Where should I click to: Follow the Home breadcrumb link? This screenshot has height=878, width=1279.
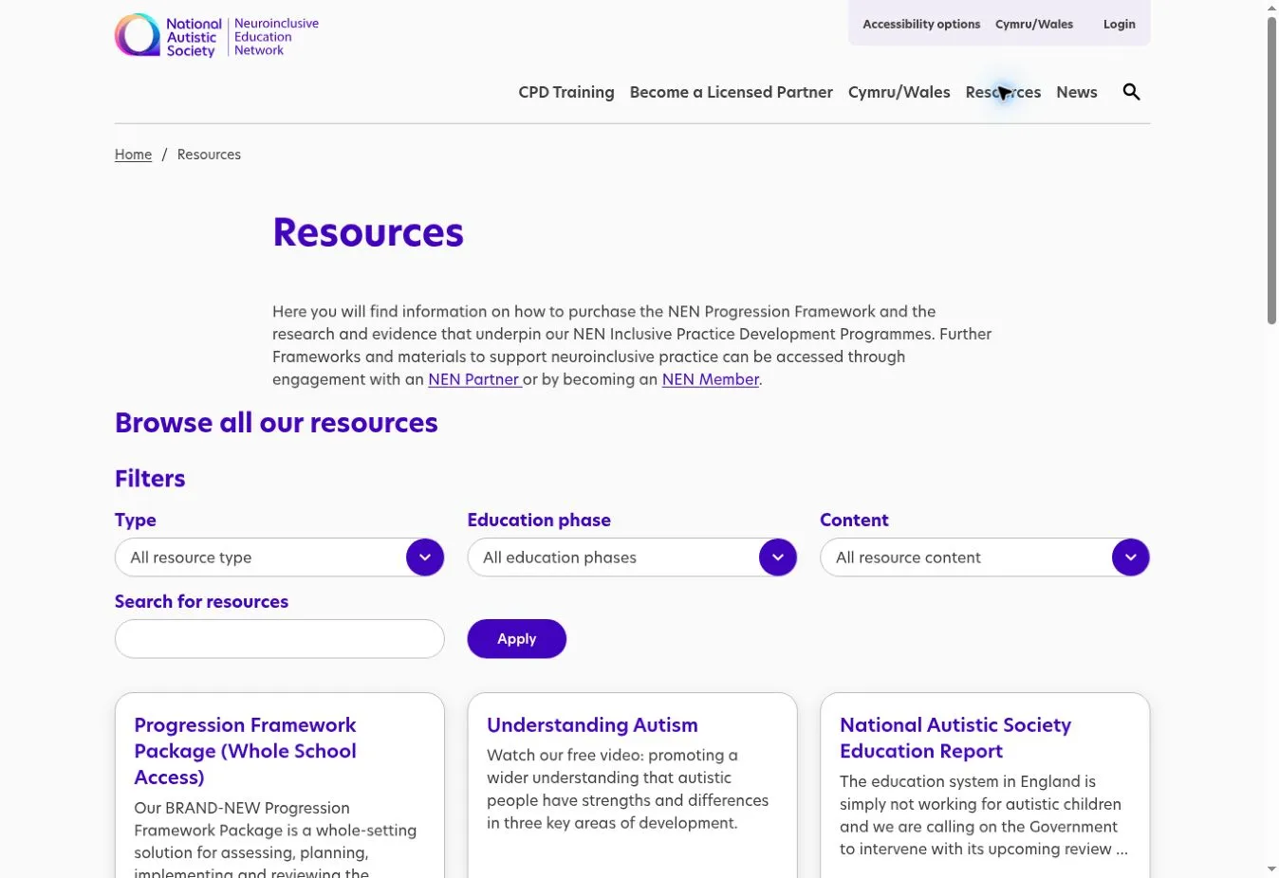133,155
